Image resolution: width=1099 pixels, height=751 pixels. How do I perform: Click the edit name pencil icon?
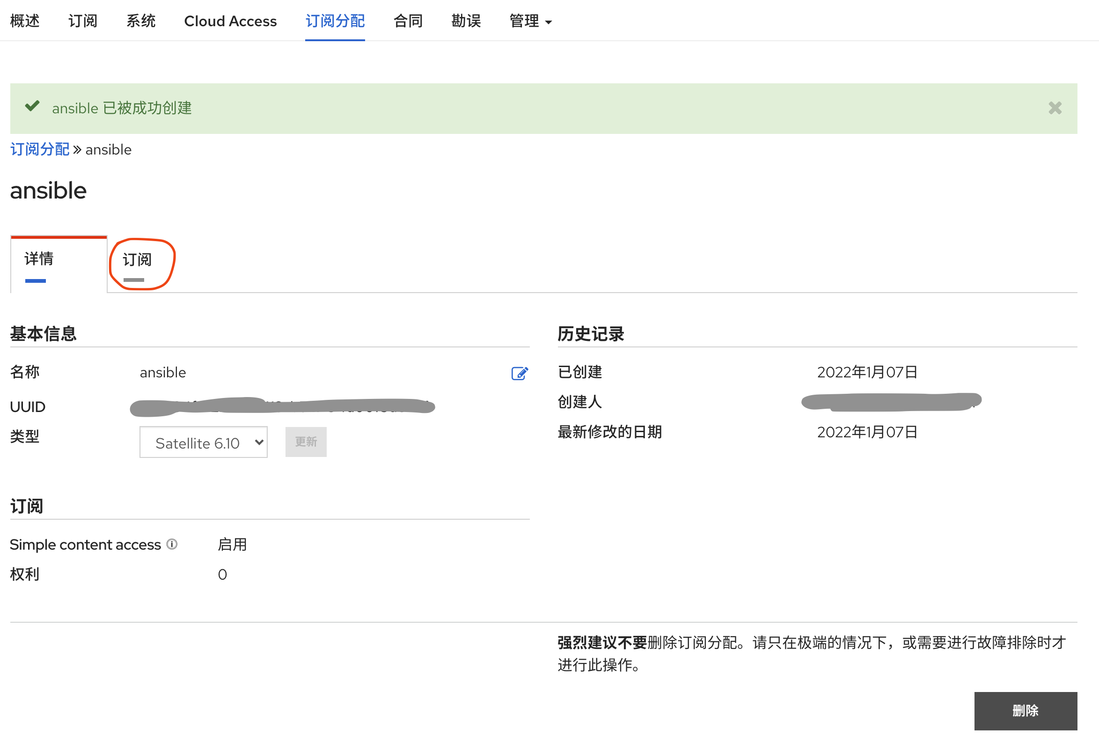519,374
